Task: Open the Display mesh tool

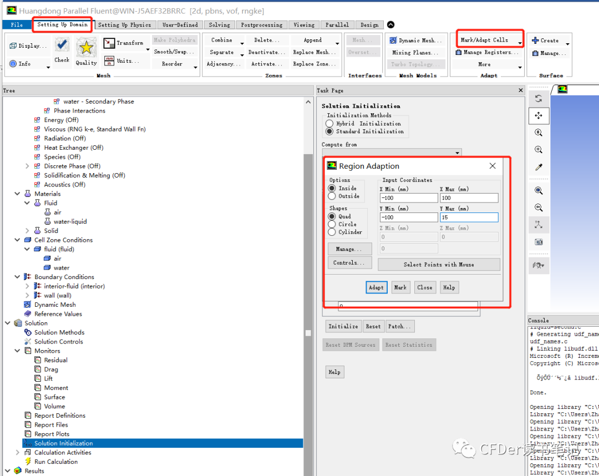Action: pos(28,45)
